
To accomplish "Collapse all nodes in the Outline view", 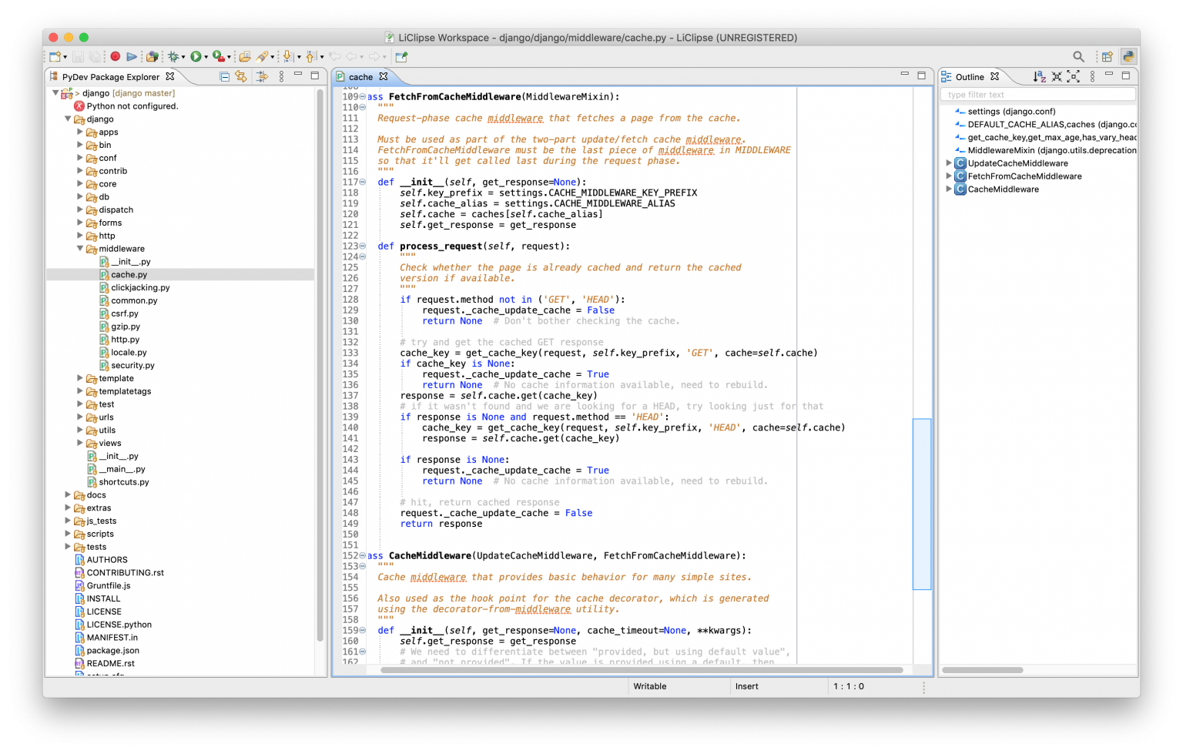I will pos(1057,76).
